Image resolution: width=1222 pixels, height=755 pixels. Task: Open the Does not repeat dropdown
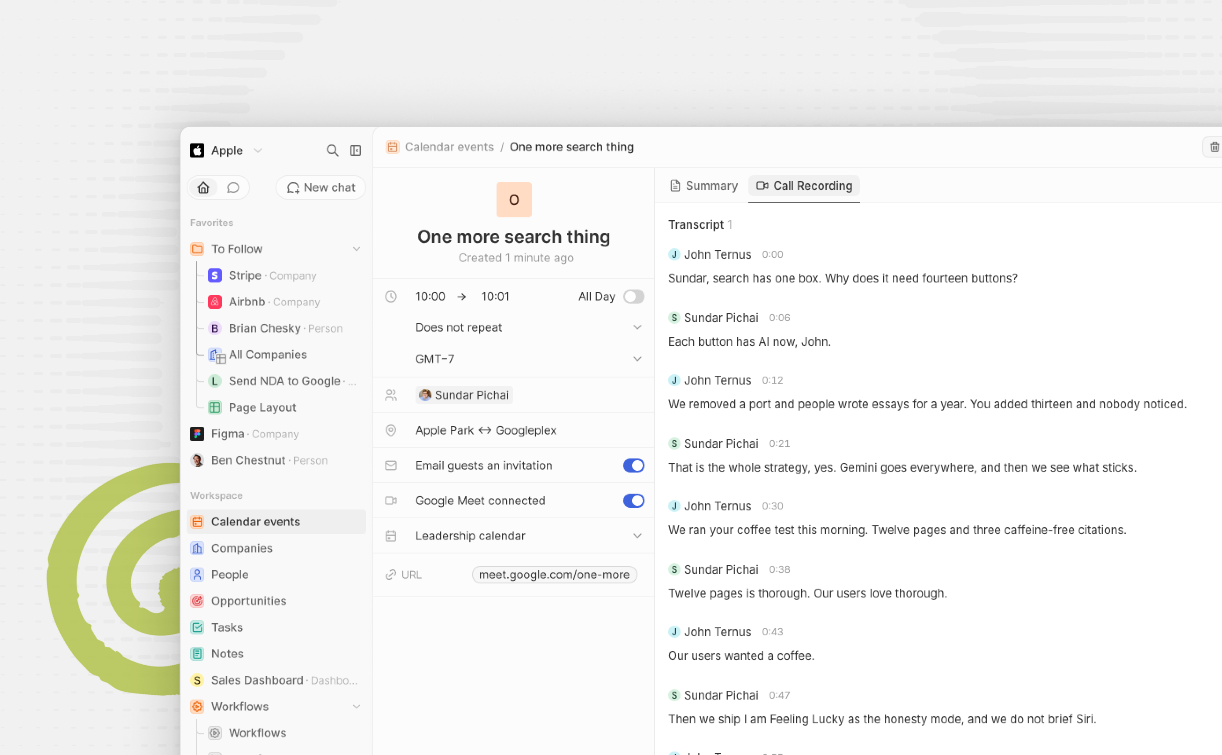pyautogui.click(x=529, y=327)
